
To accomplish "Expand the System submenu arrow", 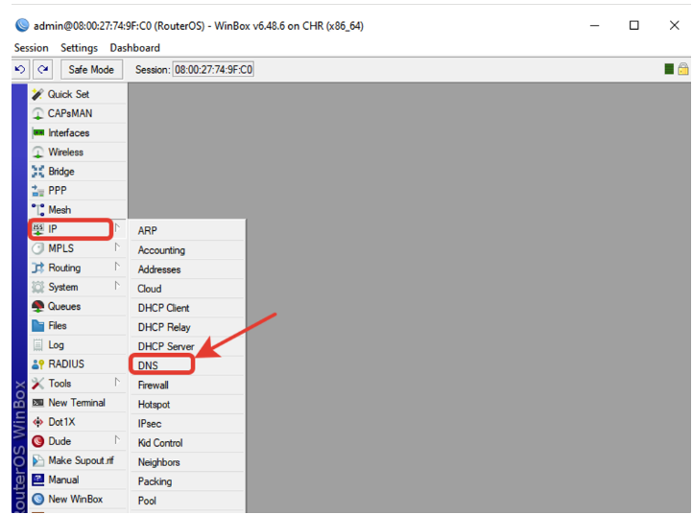I will (x=117, y=286).
